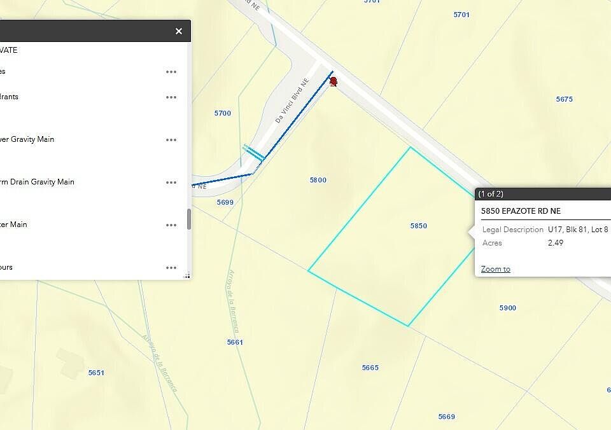Open options menu for Hydrants layer
611x430 pixels.
point(171,97)
